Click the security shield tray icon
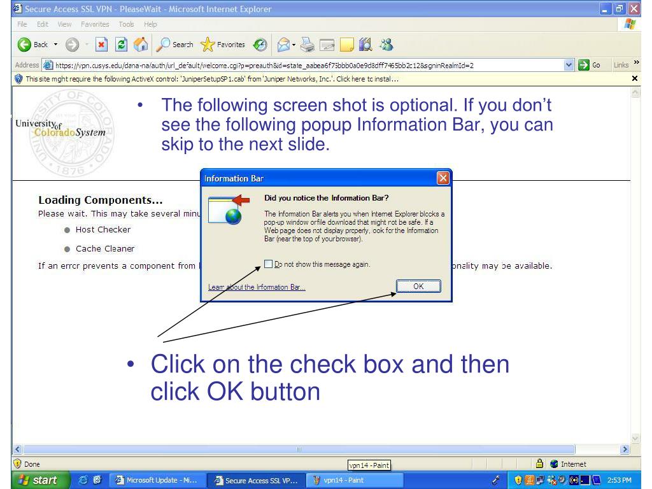 click(518, 480)
